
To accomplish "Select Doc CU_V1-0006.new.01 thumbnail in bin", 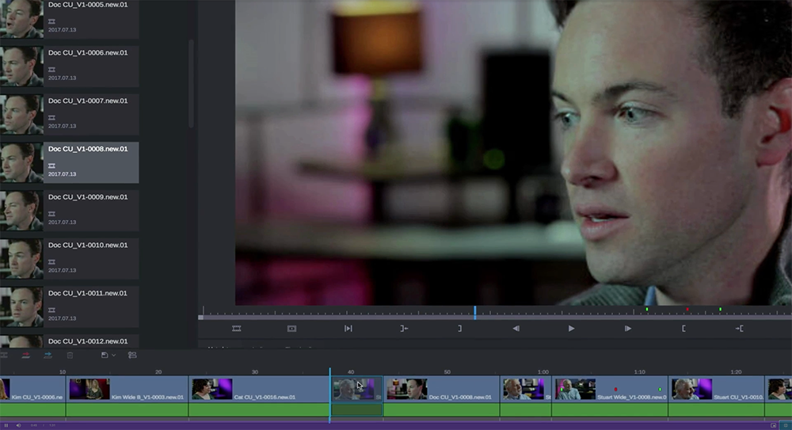I will [21, 67].
